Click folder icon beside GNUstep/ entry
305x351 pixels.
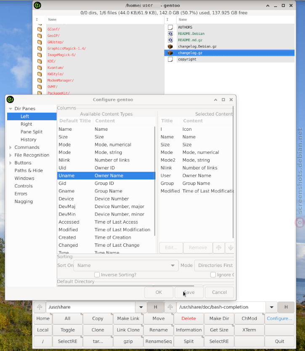pyautogui.click(x=40, y=42)
